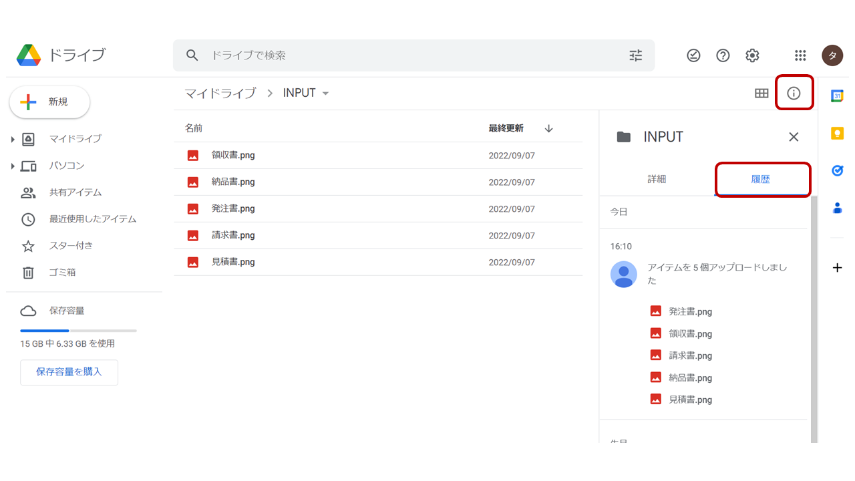855x481 pixels.
Task: Open search options filter icon
Action: (x=635, y=55)
